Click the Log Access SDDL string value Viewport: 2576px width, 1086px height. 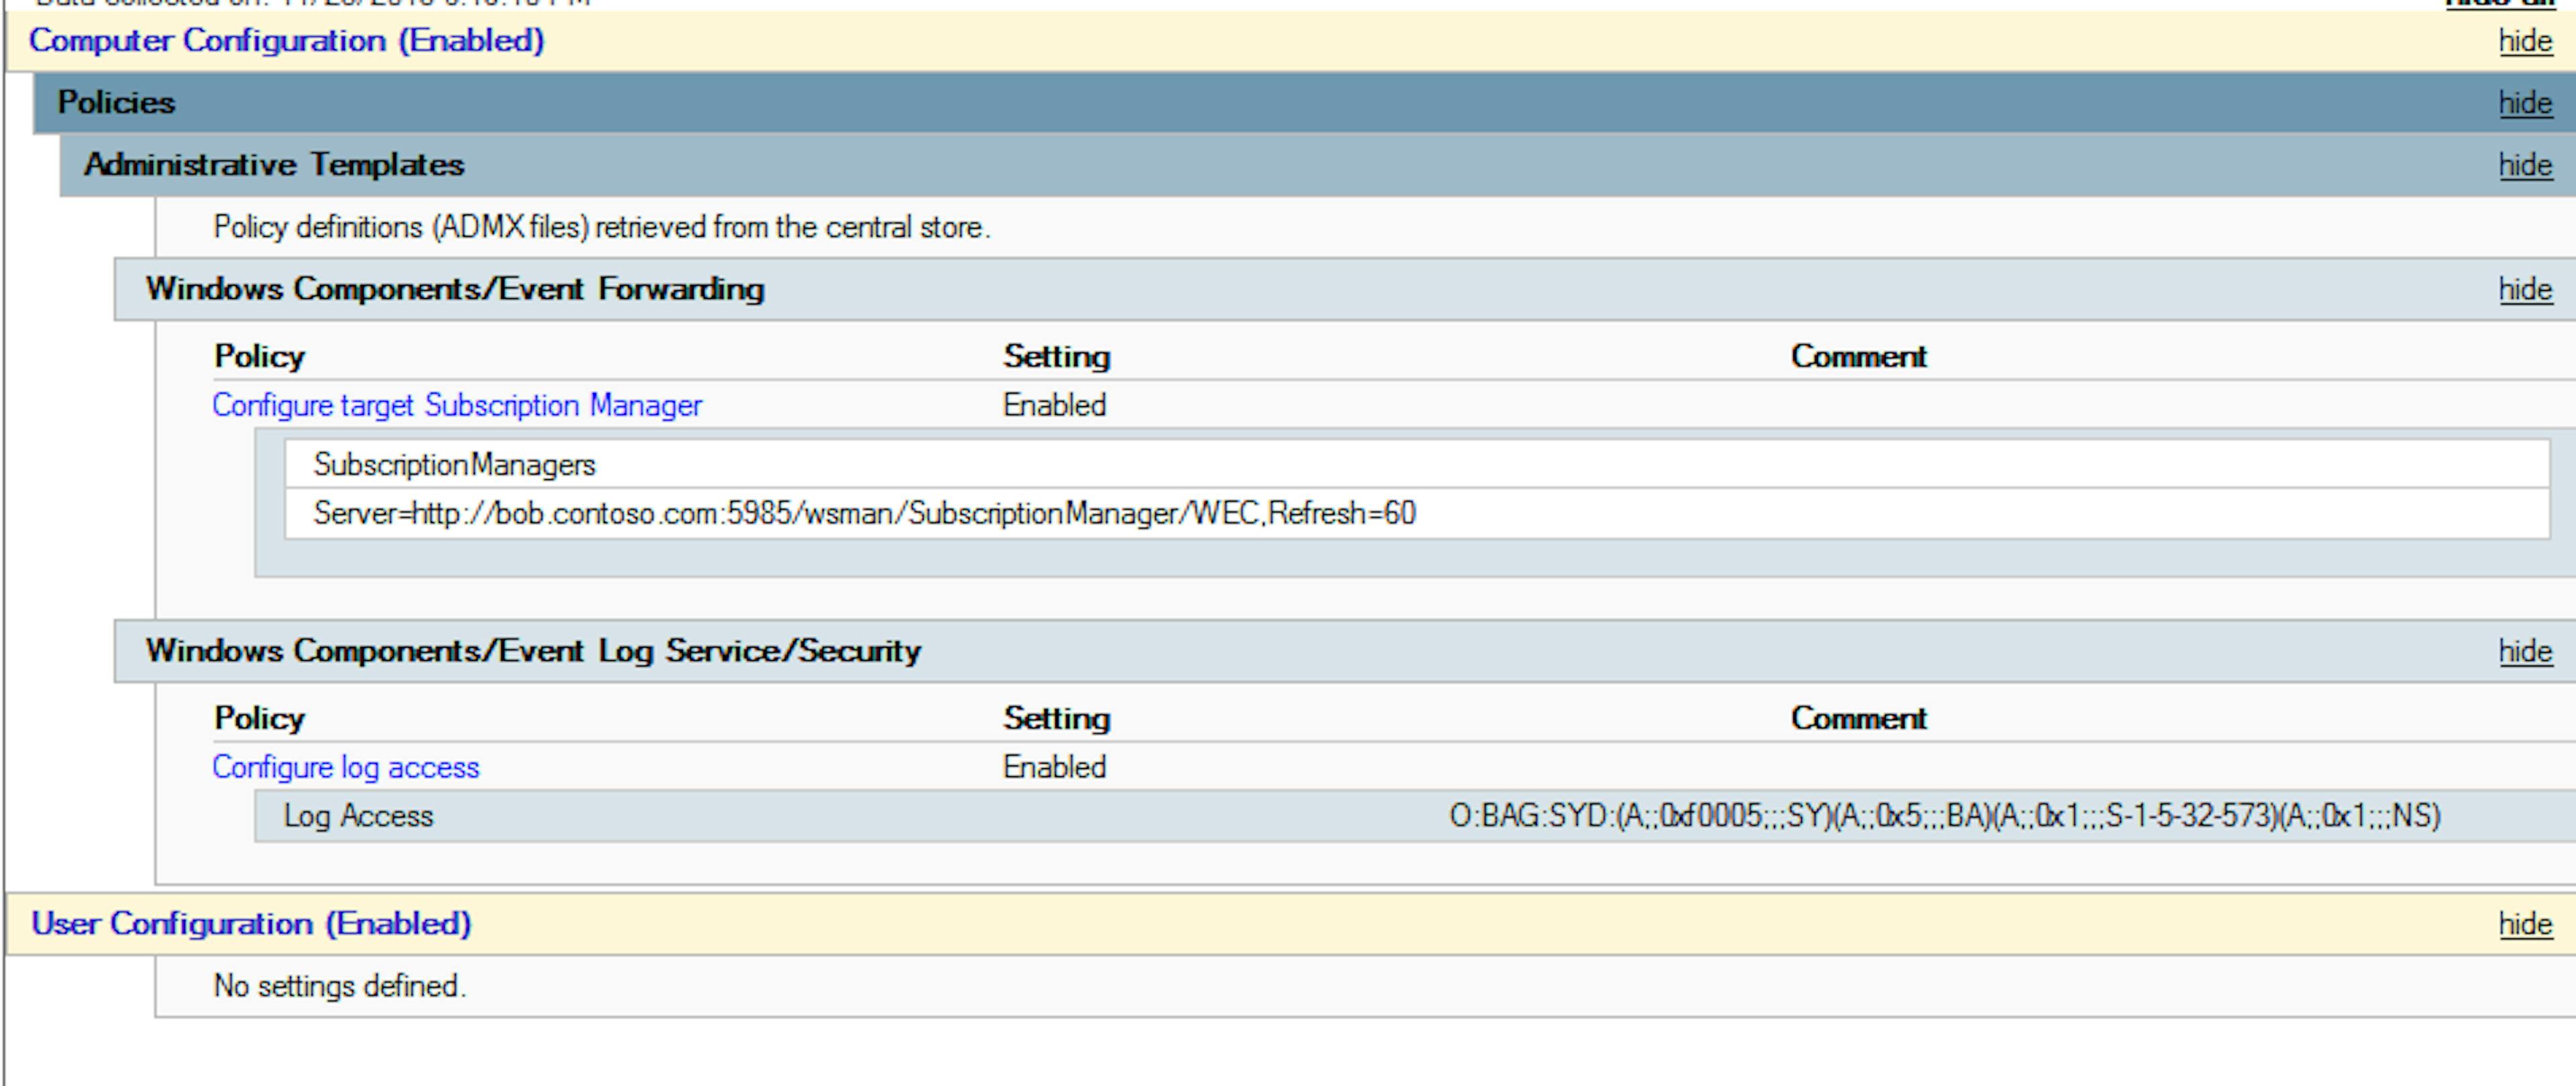tap(1944, 817)
